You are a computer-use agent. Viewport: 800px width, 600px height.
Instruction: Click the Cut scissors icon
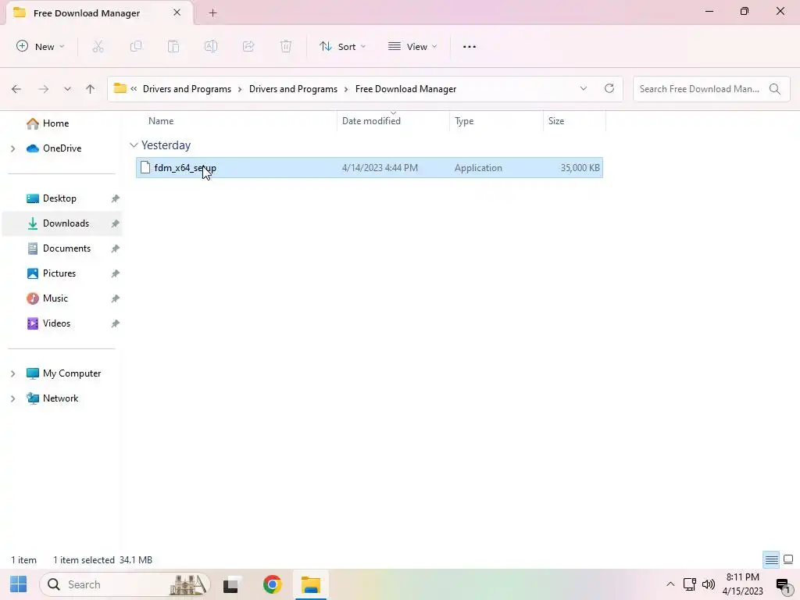(x=98, y=46)
